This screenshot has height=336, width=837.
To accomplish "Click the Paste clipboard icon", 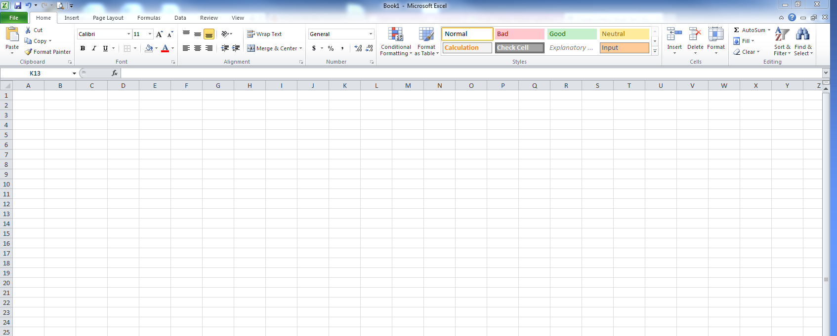I will [x=12, y=35].
